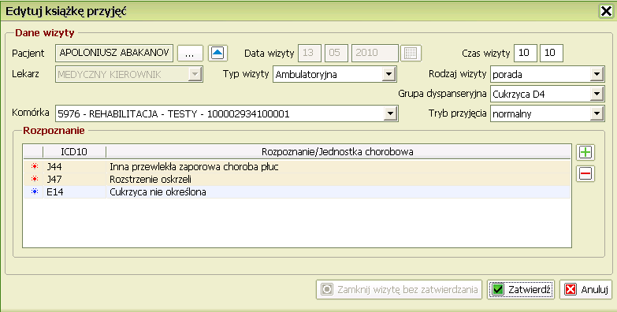Screen dimensions: 617x312
Task: Click the Czas wizyty hour field
Action: tap(526, 53)
